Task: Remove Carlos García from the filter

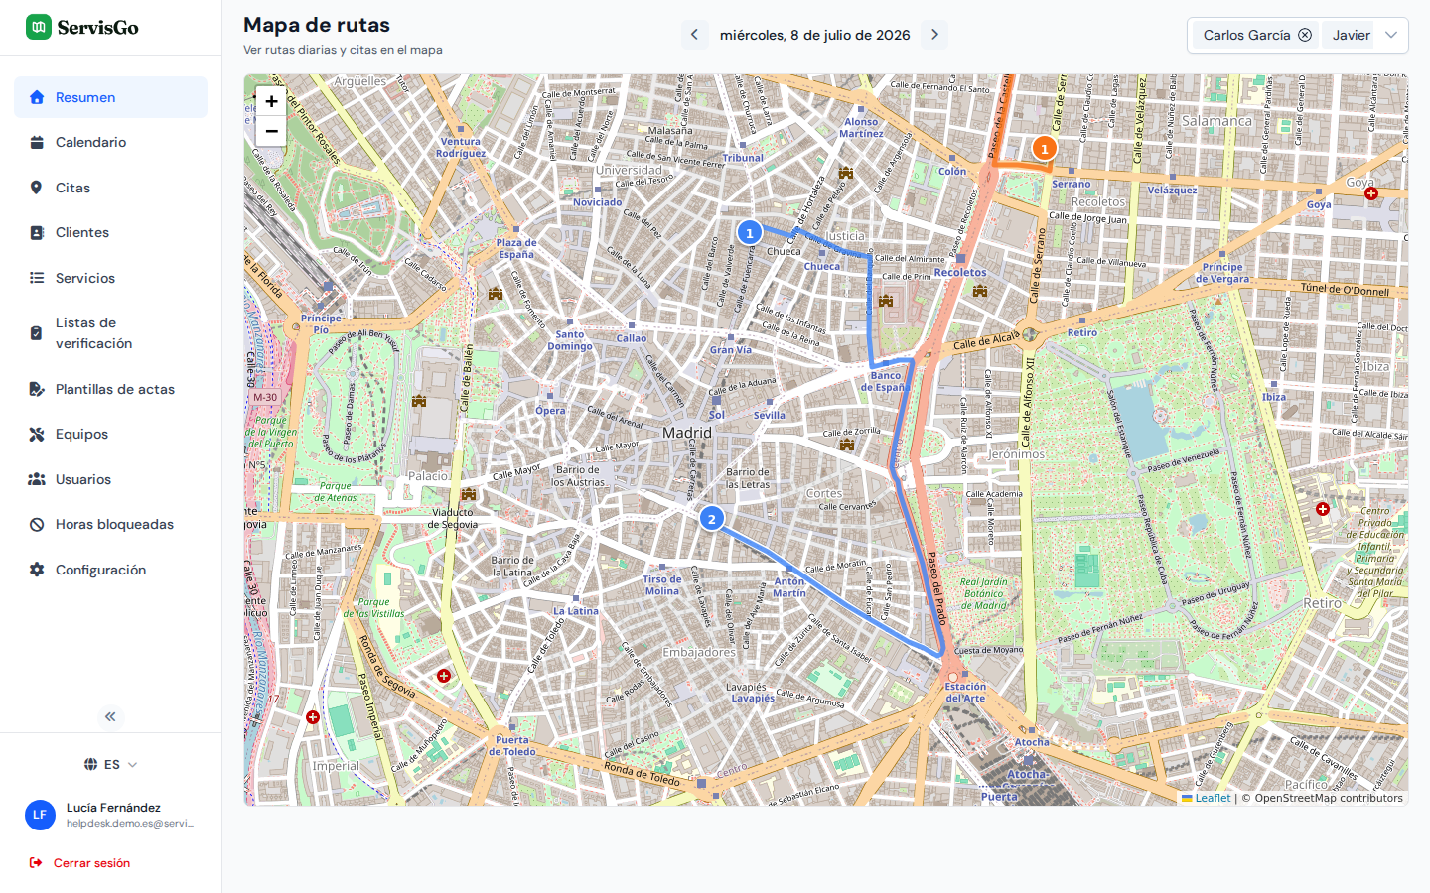Action: coord(1305,35)
